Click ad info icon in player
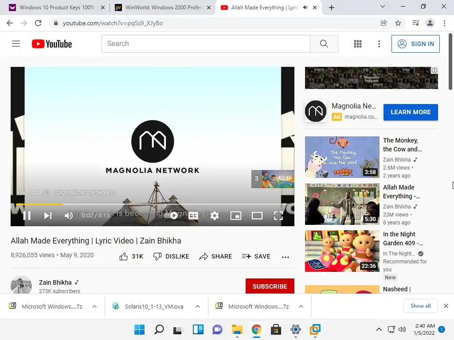Viewport: 454px width, 340px height. coord(47,193)
